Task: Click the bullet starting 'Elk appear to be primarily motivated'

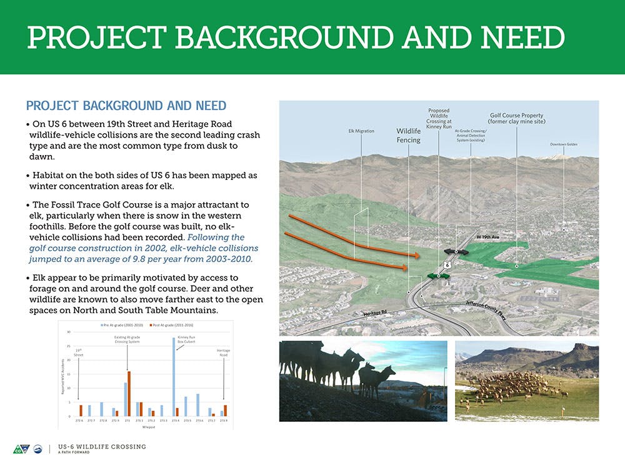Action: (144, 294)
